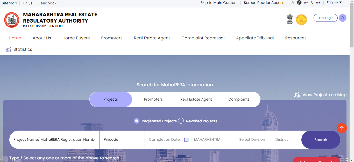Open the Select Division dropdown
The width and height of the screenshot is (354, 162).
[x=253, y=139]
